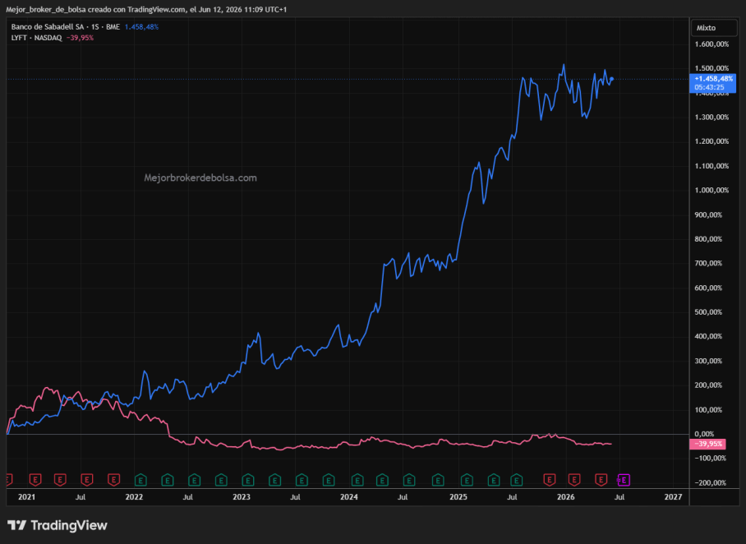The image size is (746, 544).
Task: Click the 2021 label on the time axis
Action: click(26, 497)
